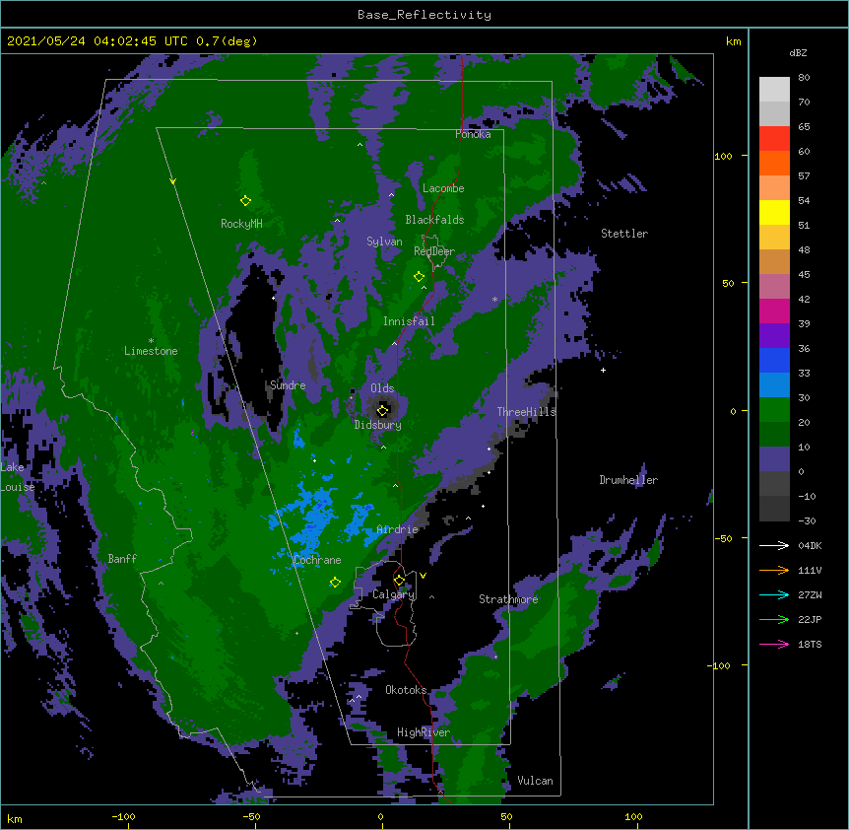849x830 pixels.
Task: Click the RockyMH label
Action: coord(241,224)
